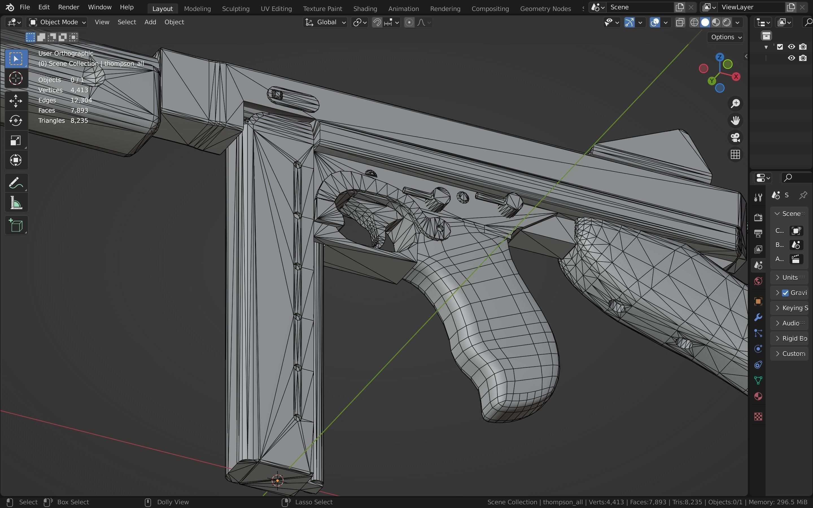Open the Object Mode dropdown
This screenshot has width=813, height=508.
point(58,22)
